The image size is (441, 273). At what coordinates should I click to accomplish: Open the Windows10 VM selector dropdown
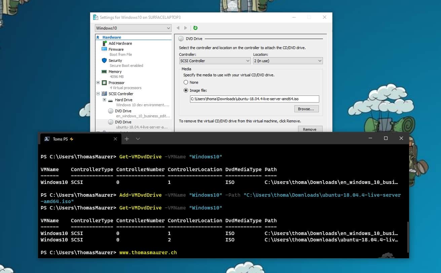coord(133,28)
